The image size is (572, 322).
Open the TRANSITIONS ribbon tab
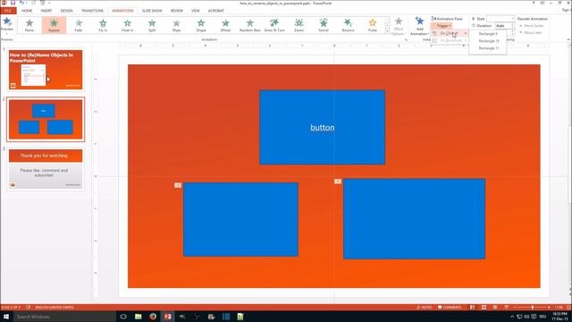click(92, 11)
